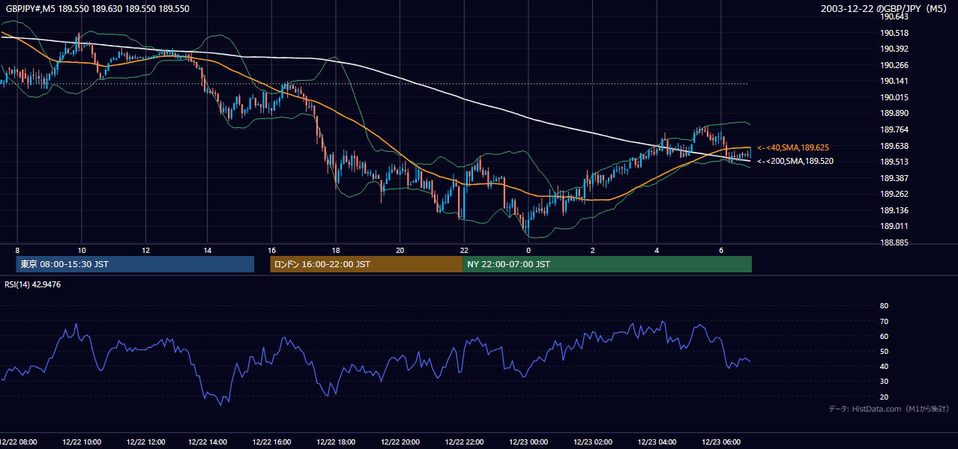Click the 12/23 04:00 time axis label
Image resolution: width=958 pixels, height=449 pixels.
point(657,442)
